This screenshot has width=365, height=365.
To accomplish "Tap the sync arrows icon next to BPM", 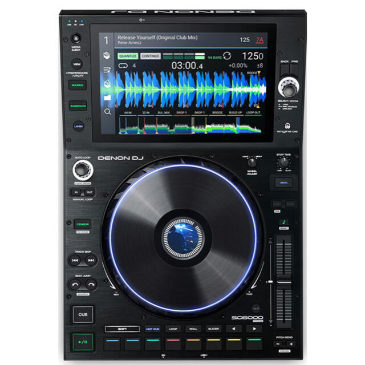I will 227,56.
